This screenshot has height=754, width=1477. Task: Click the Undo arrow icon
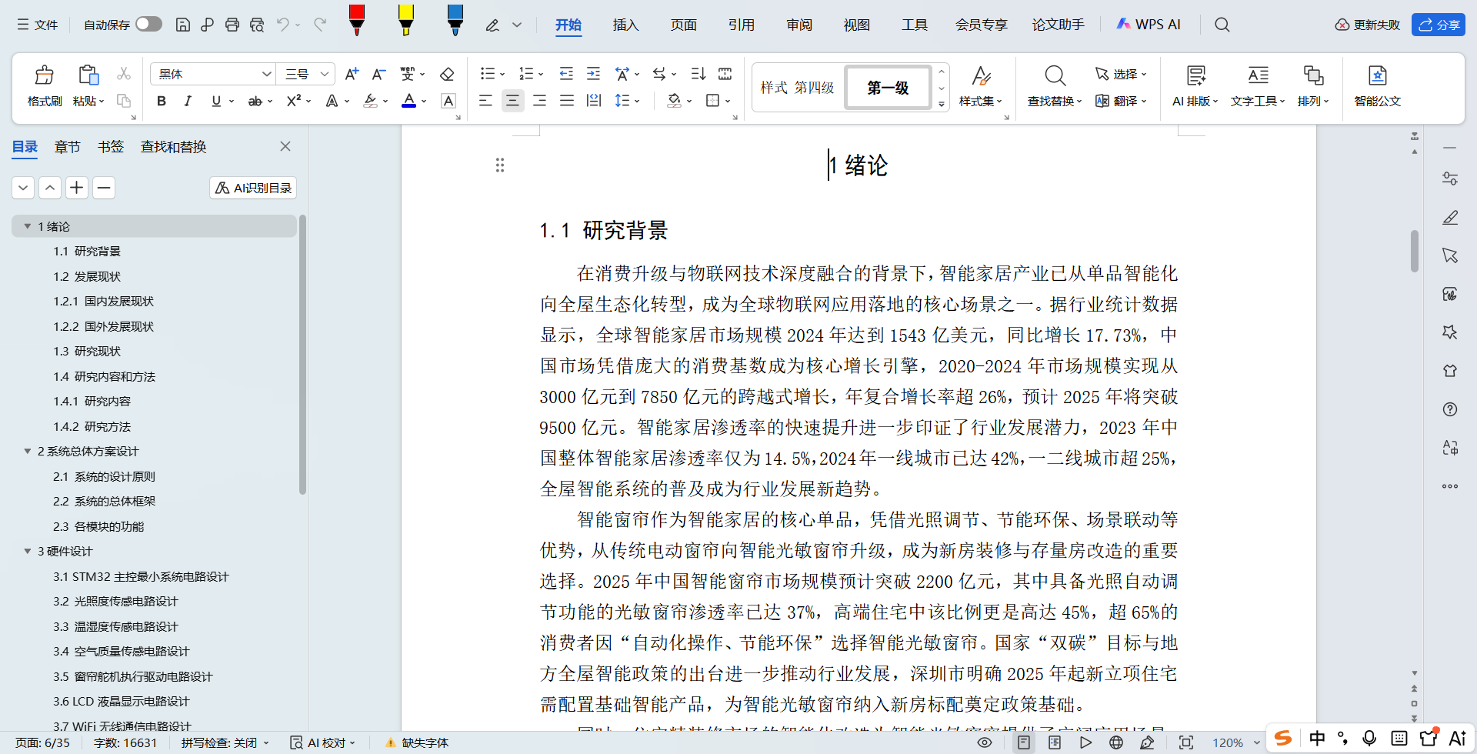click(283, 25)
